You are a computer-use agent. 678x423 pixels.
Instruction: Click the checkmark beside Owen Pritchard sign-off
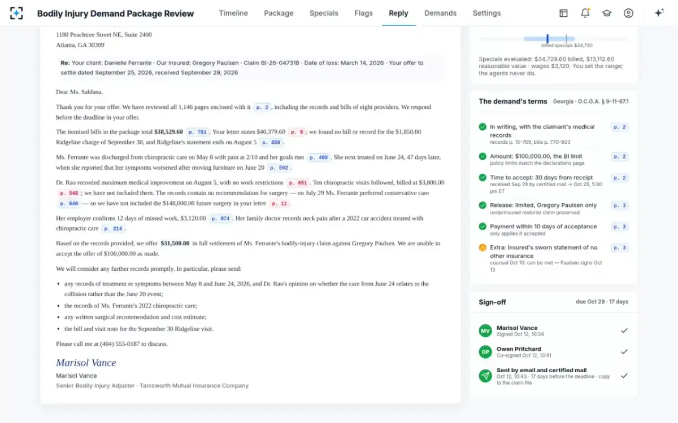pos(624,351)
